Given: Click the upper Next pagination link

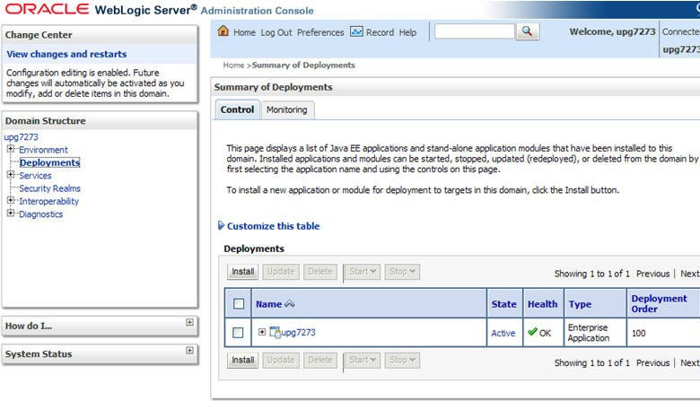Looking at the screenshot, I should pos(690,274).
